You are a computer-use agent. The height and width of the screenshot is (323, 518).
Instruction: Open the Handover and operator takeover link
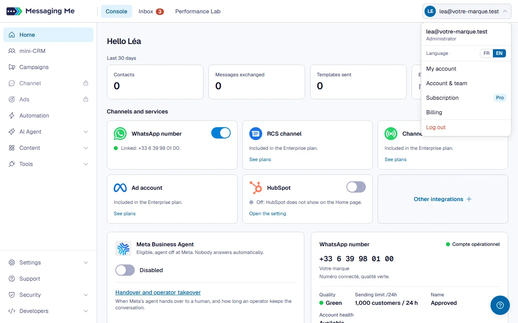[158, 292]
